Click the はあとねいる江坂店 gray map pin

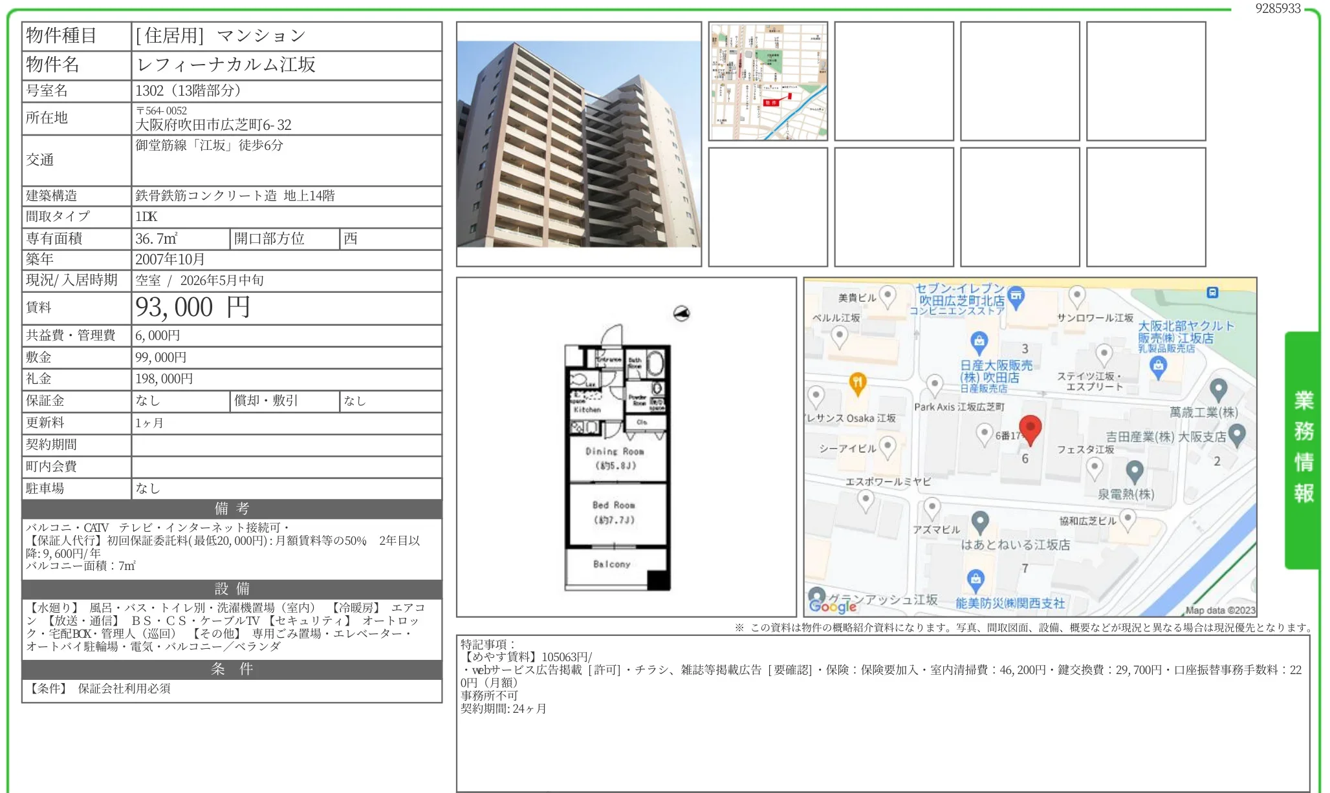980,521
